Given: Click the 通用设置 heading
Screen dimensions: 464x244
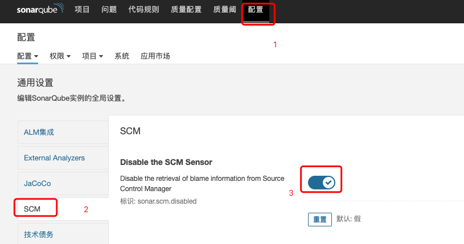Looking at the screenshot, I should click(35, 83).
